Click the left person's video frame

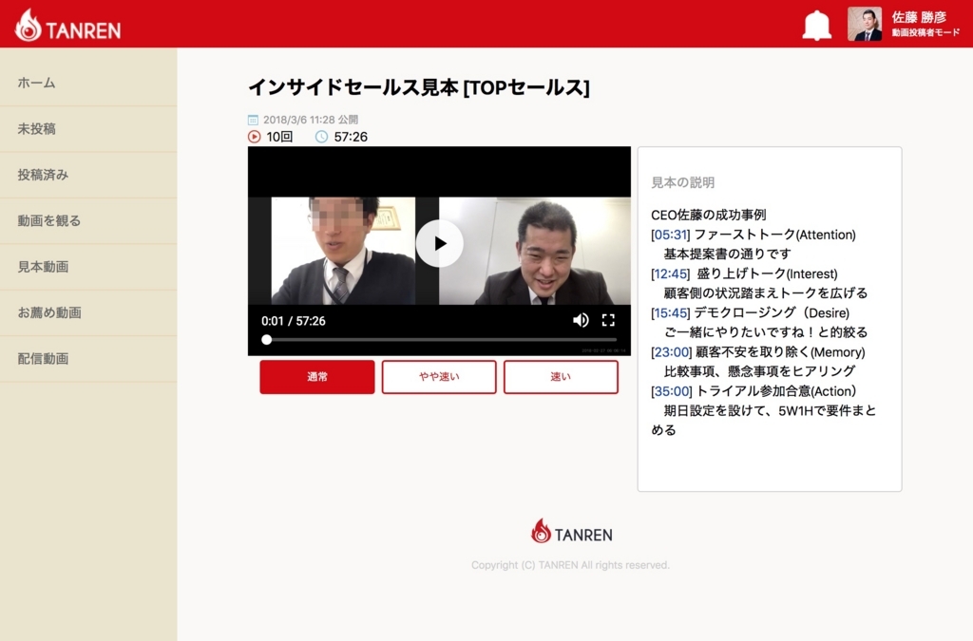coord(343,251)
